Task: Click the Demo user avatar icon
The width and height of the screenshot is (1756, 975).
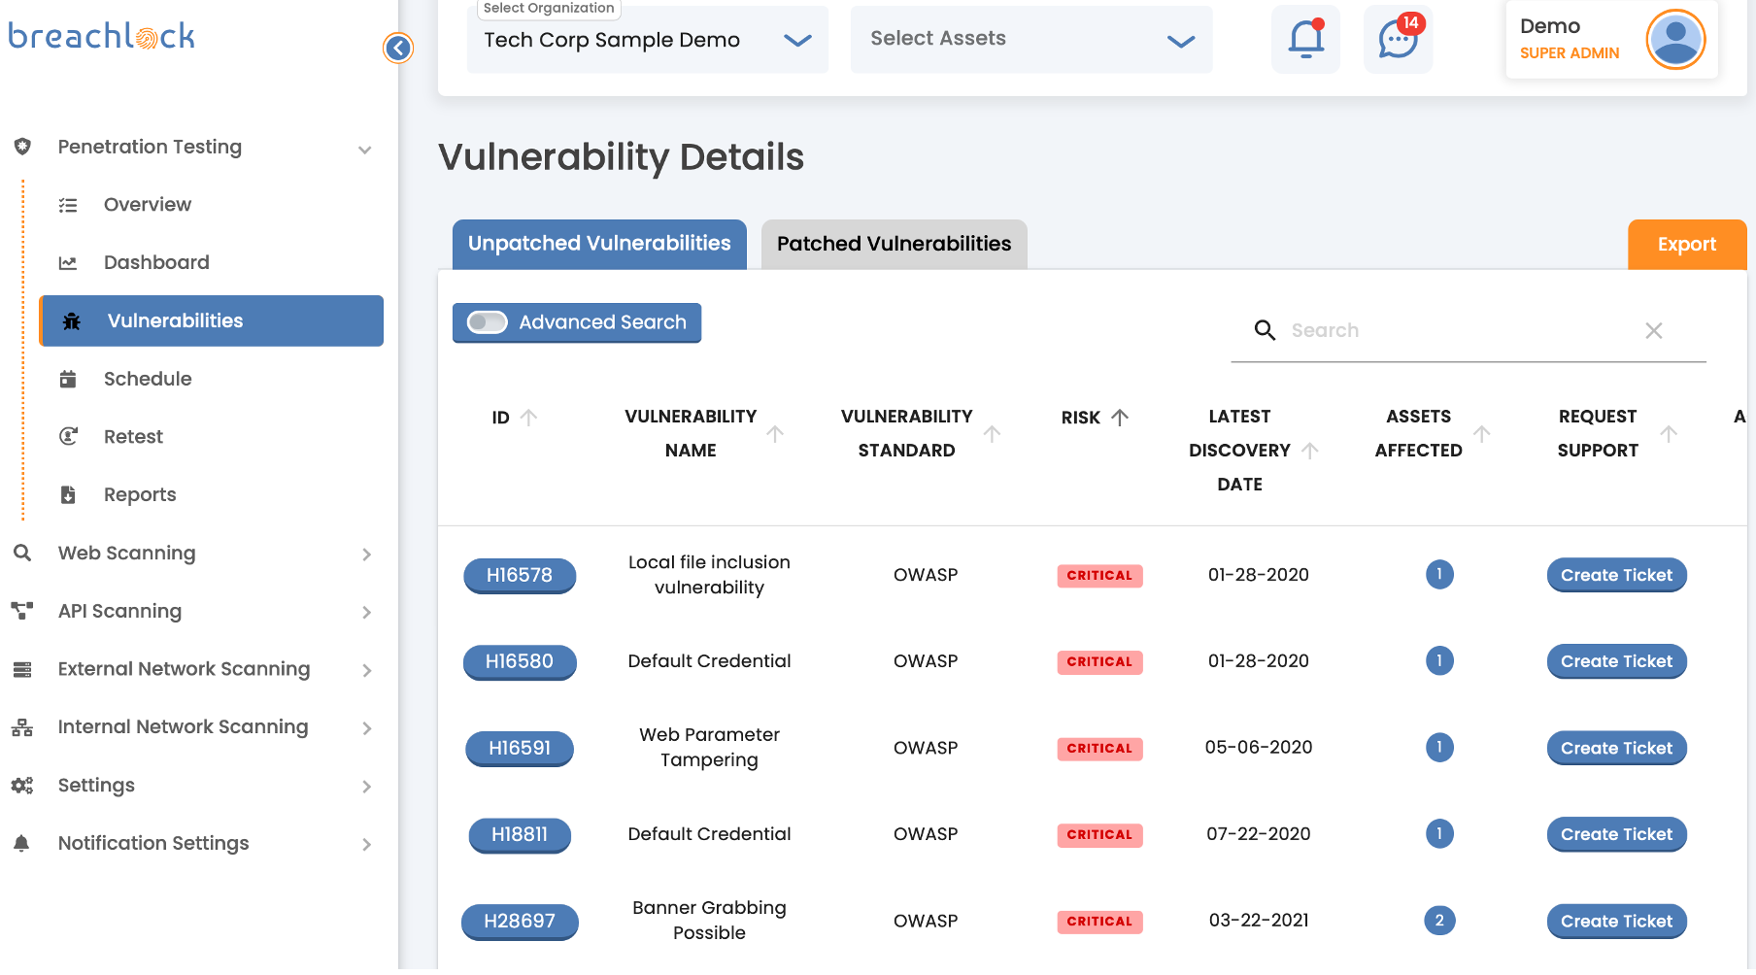Action: pyautogui.click(x=1675, y=40)
